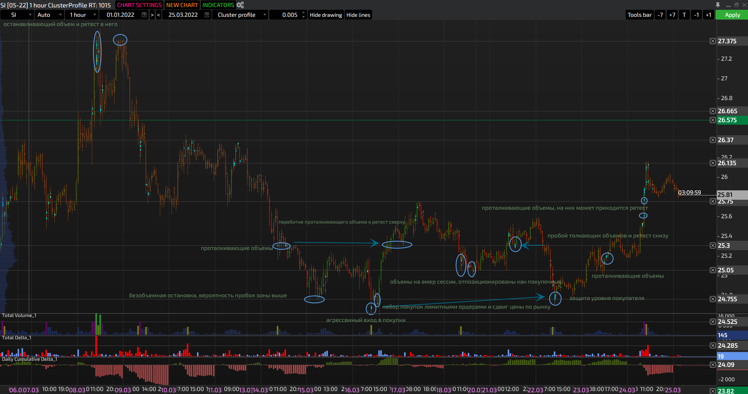The width and height of the screenshot is (748, 394).
Task: Shift the date range forward by +7
Action: 672,15
